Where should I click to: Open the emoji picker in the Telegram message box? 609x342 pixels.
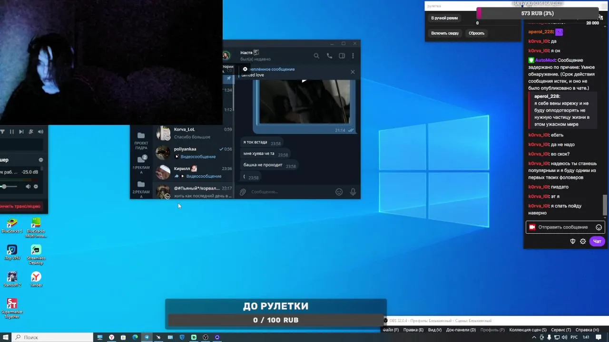pos(339,192)
